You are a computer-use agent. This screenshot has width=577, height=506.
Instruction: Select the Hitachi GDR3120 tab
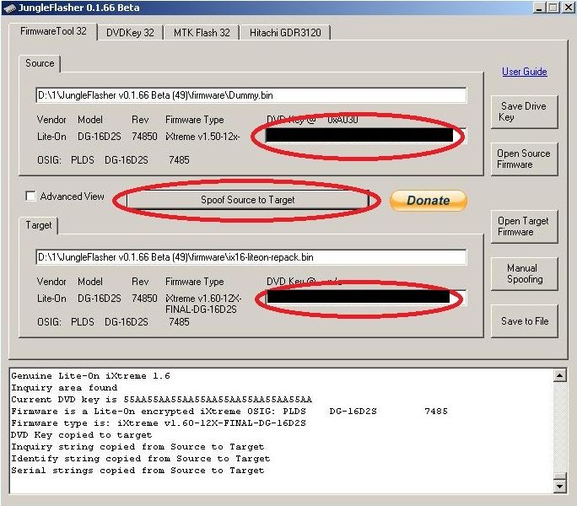click(285, 33)
